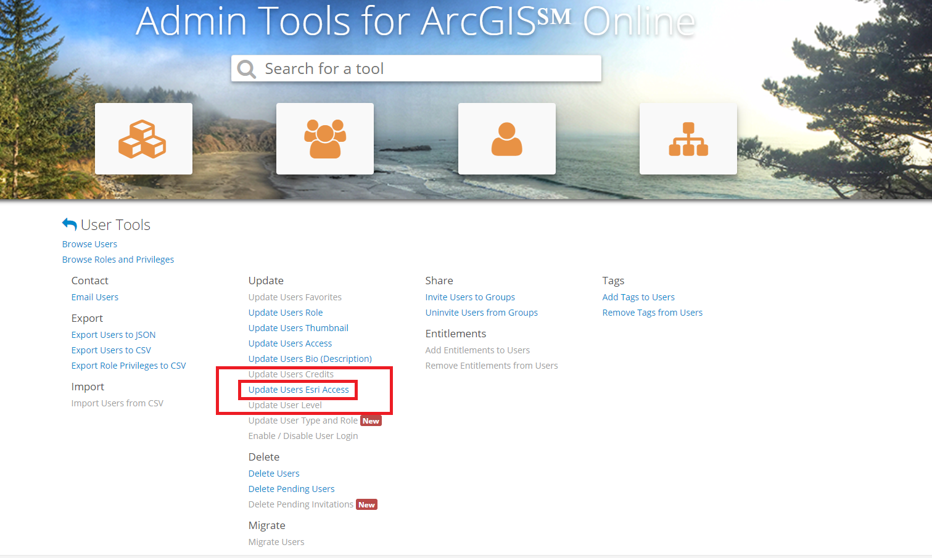Focus the Search for a tool field
Viewport: 932px width, 558px height.
(x=416, y=68)
